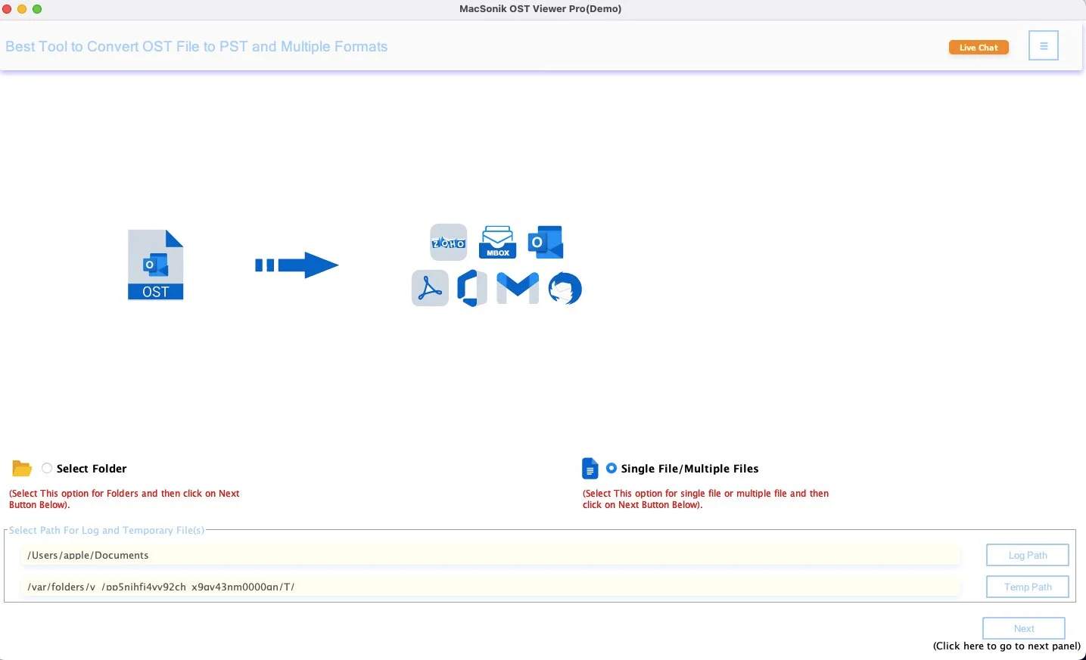Click the Thunderbird format icon
Image resolution: width=1086 pixels, height=660 pixels.
point(565,288)
